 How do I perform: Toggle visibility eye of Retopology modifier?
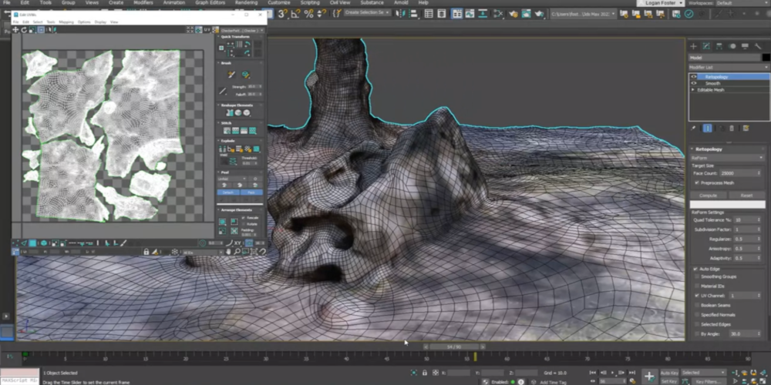694,76
